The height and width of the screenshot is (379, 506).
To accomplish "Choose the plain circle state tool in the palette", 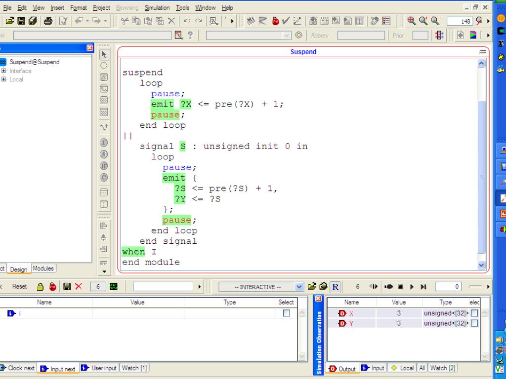I will pyautogui.click(x=104, y=66).
